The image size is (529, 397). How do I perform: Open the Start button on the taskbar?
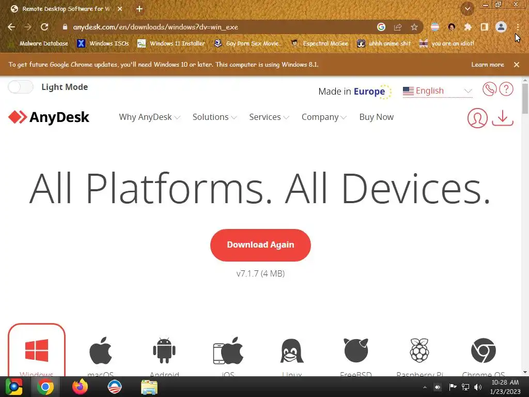point(14,387)
